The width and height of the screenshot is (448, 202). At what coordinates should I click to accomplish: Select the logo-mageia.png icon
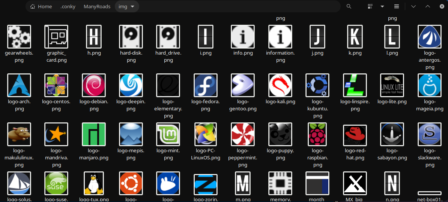point(430,85)
